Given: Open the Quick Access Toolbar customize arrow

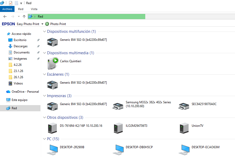Looking at the screenshot, I should pyautogui.click(x=21, y=3).
